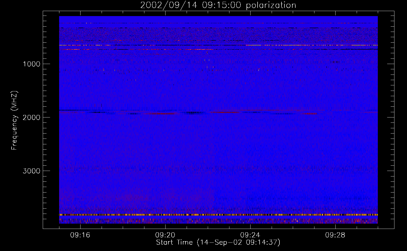Click the 1000 frequency tick label
The width and height of the screenshot is (407, 251).
(32, 64)
